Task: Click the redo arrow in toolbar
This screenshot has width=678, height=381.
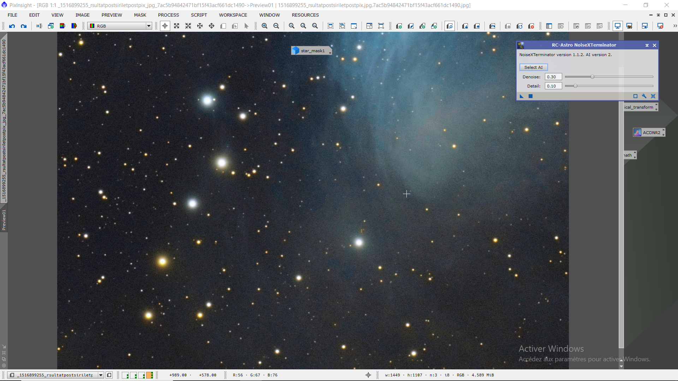Action: (24, 26)
